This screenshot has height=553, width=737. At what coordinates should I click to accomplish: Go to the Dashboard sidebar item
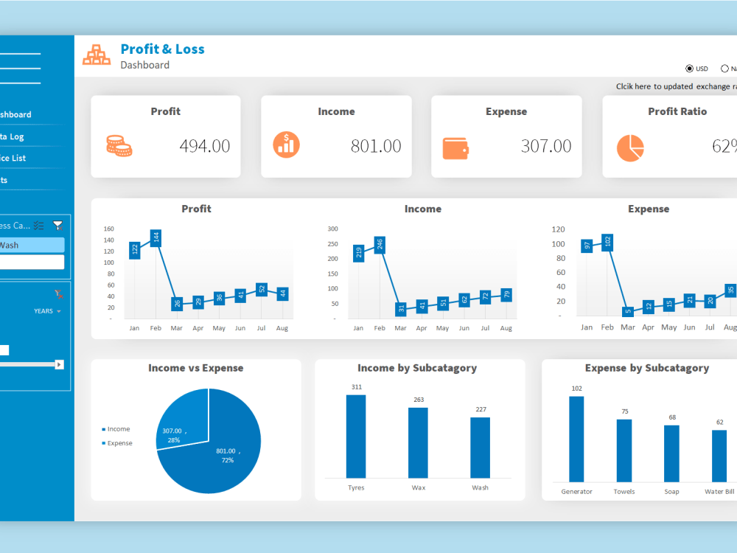(x=15, y=114)
